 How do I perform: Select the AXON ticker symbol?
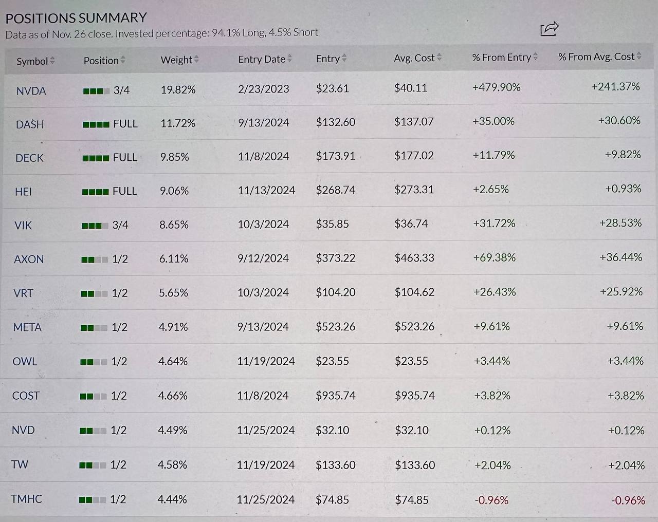click(29, 259)
